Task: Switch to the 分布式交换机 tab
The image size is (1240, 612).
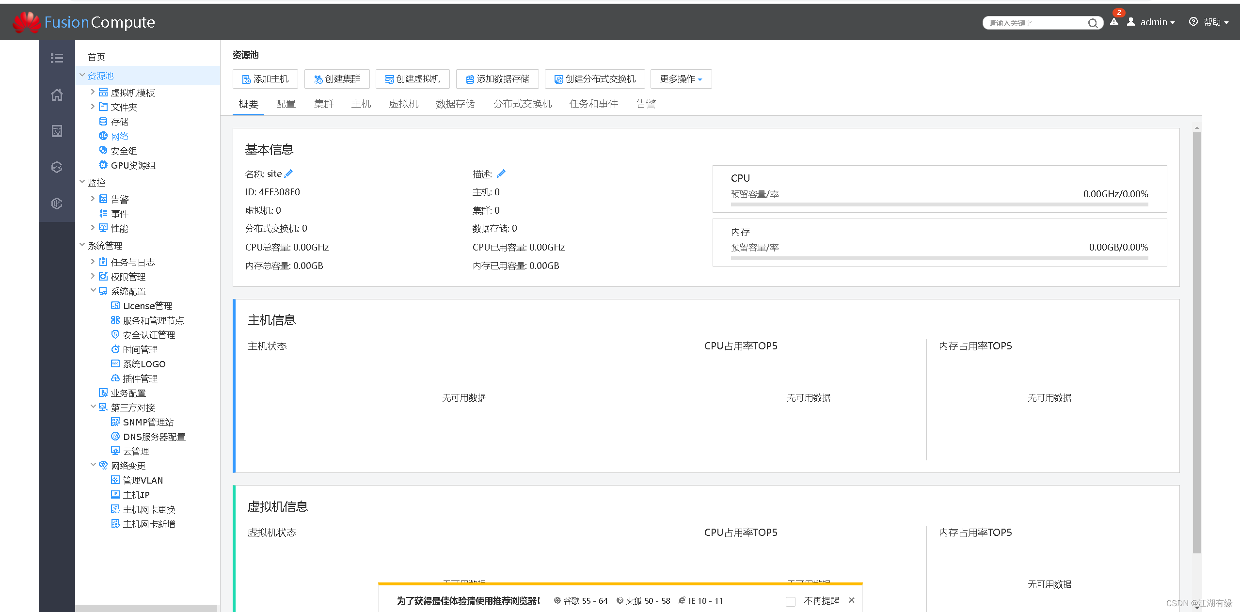Action: pyautogui.click(x=522, y=104)
